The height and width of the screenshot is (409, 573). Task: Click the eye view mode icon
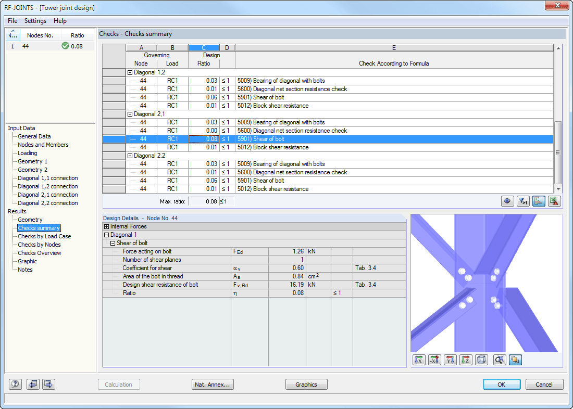pos(507,201)
